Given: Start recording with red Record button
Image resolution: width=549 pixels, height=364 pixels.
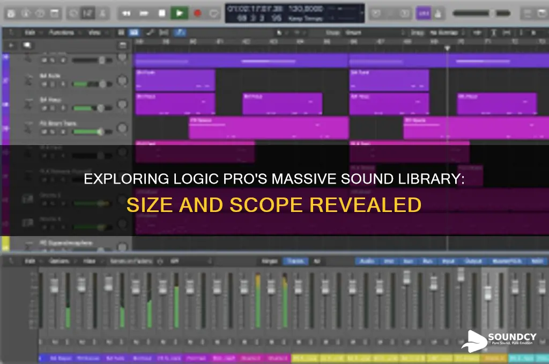Looking at the screenshot, I should tap(197, 13).
